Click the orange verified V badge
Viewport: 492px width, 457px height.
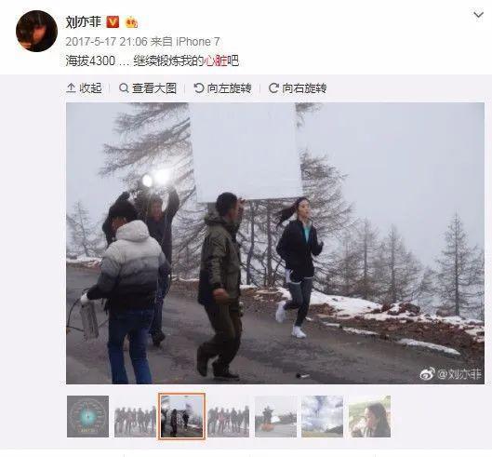click(113, 22)
